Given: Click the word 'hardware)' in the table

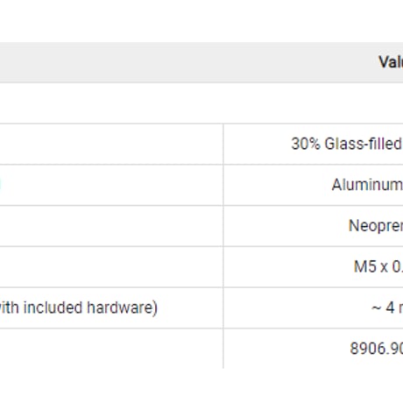Looking at the screenshot, I should 122,308.
